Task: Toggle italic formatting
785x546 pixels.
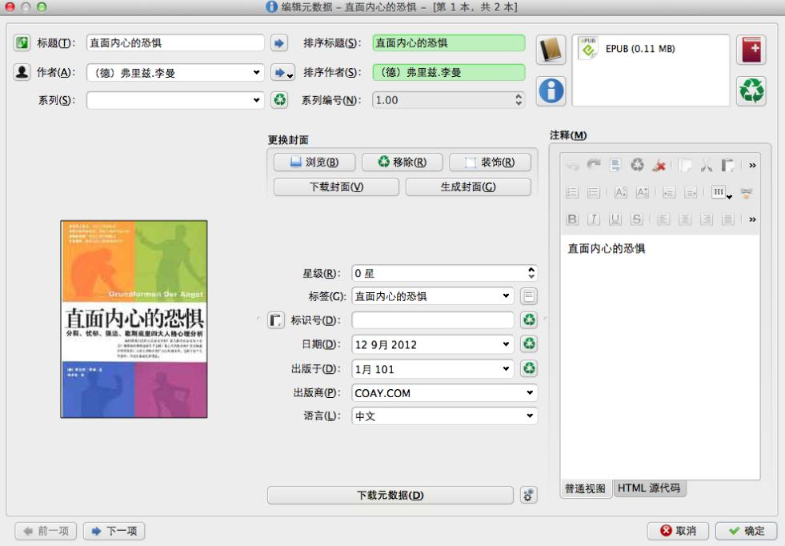Action: [x=594, y=219]
